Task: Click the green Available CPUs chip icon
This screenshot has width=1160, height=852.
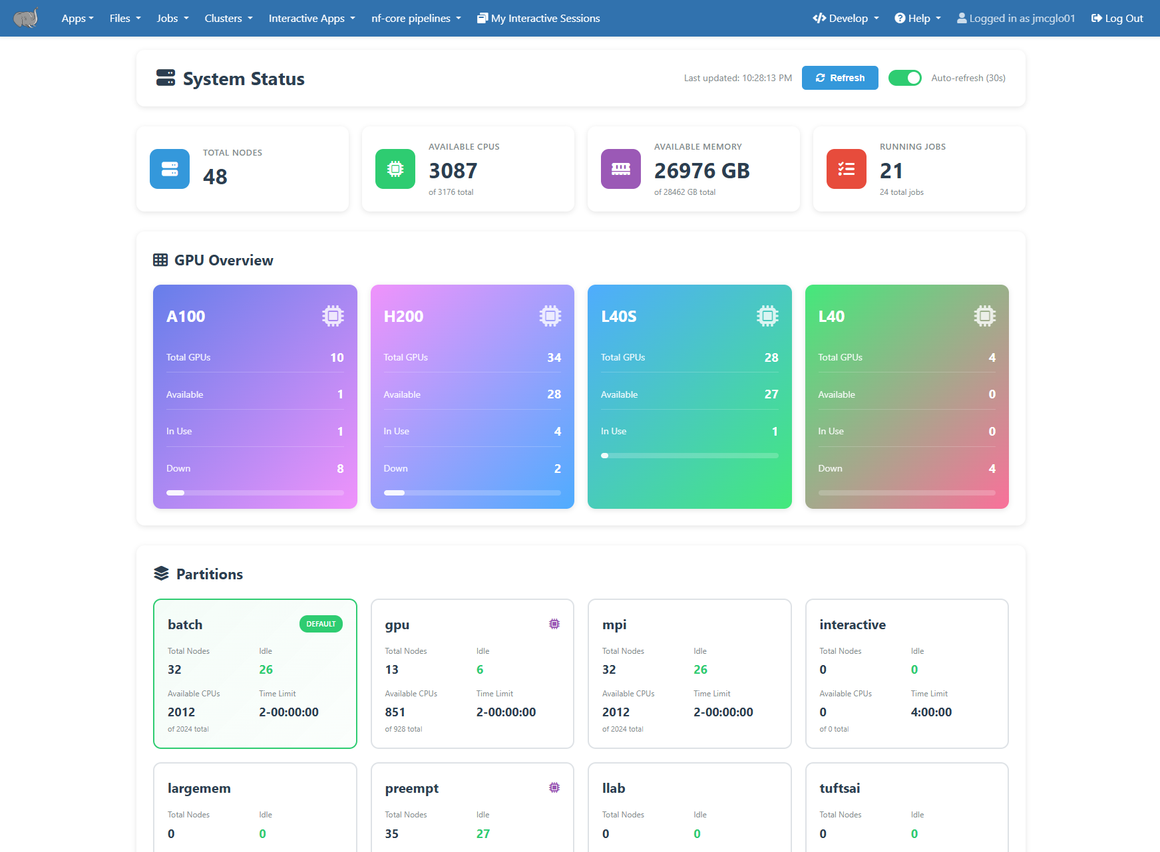Action: pos(395,169)
